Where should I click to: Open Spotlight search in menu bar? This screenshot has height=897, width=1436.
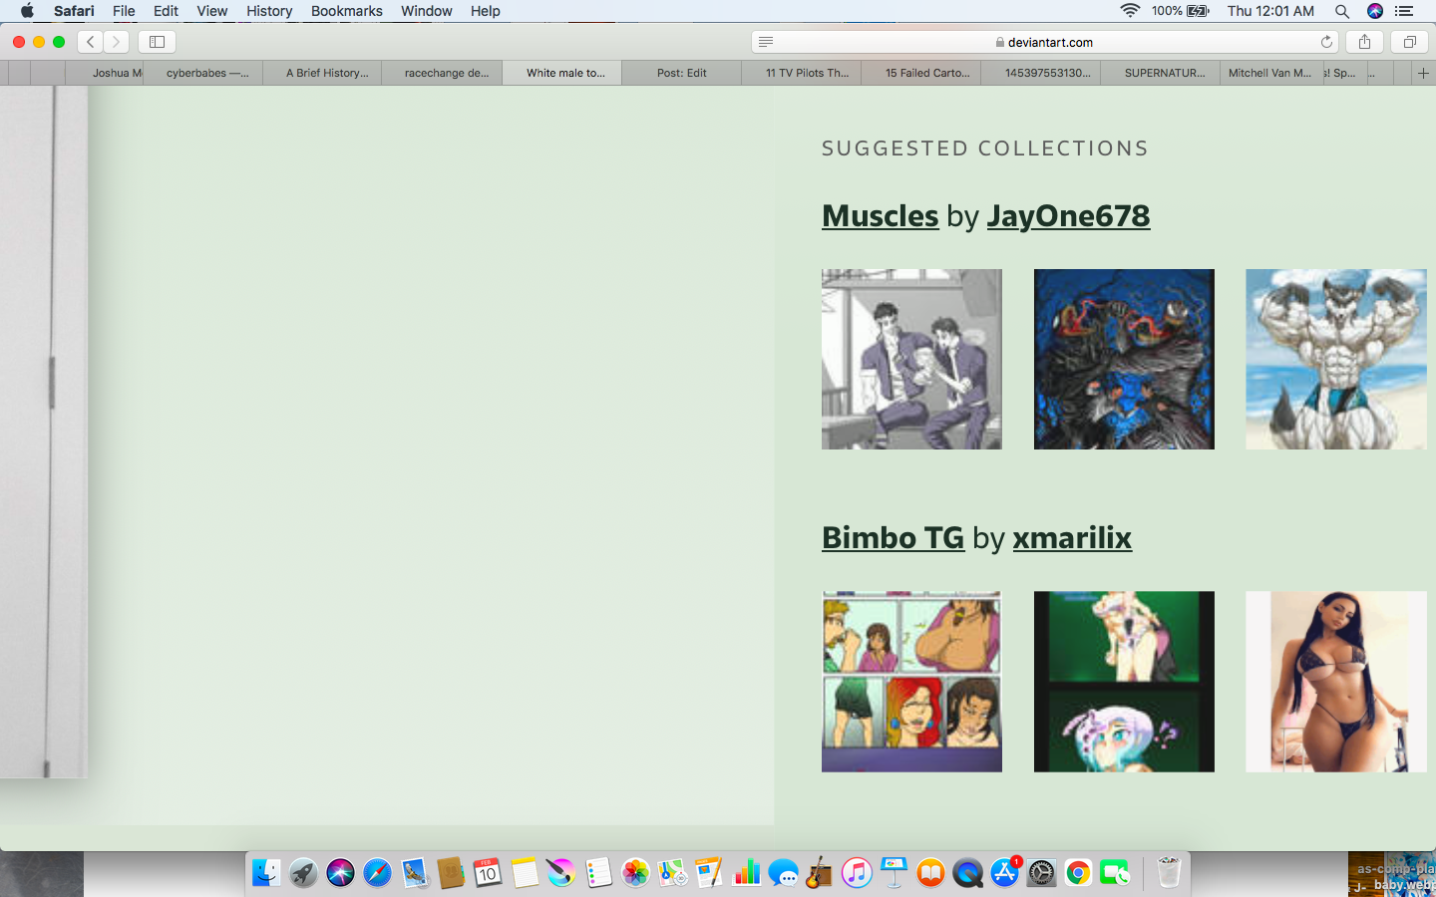[1342, 11]
